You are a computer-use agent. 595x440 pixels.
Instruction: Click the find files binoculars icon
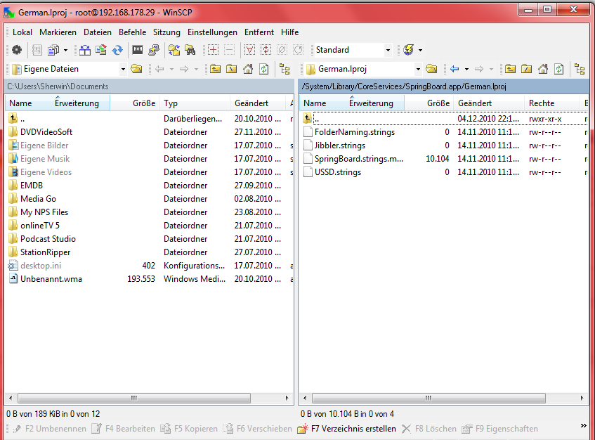[x=190, y=50]
